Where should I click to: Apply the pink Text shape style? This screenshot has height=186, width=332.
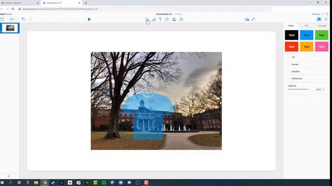pyautogui.click(x=322, y=47)
